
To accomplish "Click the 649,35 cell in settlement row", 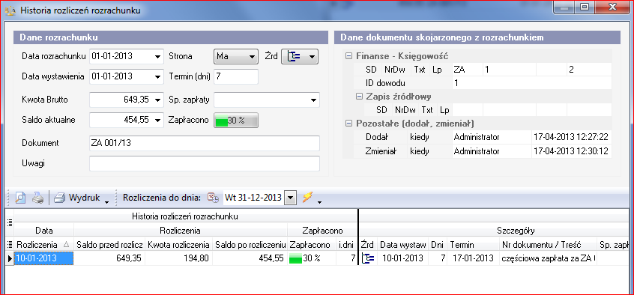I will coord(109,258).
